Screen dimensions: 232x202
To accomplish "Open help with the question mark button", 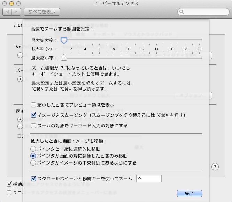I will 215,167.
